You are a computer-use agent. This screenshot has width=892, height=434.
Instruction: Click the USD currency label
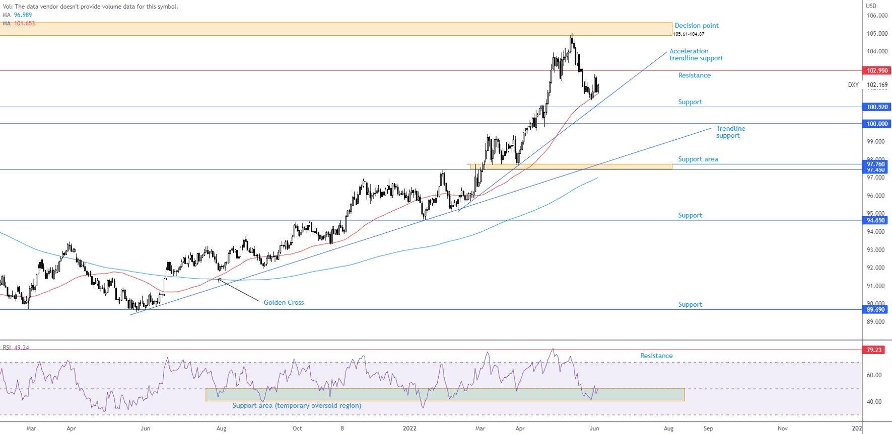point(871,6)
